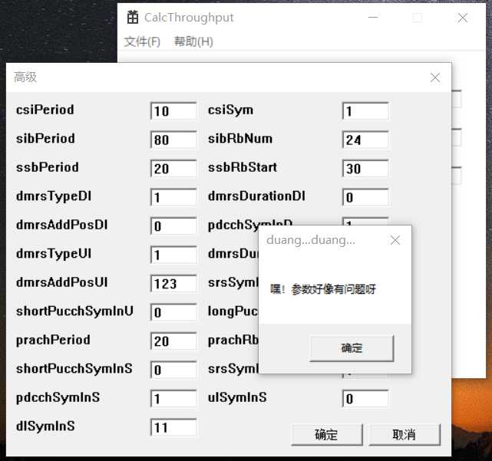The image size is (492, 461).
Task: Click the sibRbNum input field
Action: click(x=365, y=140)
